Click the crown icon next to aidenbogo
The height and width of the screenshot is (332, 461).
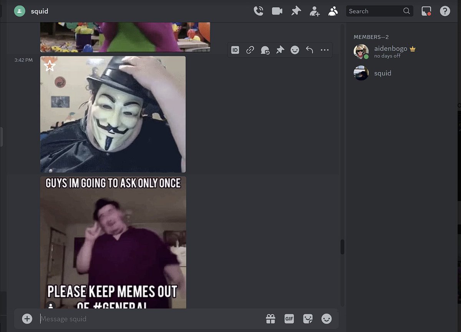point(413,49)
